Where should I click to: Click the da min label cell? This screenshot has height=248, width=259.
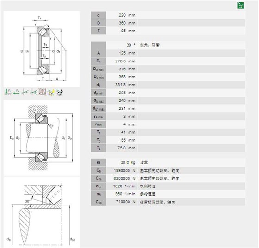coord(99,93)
